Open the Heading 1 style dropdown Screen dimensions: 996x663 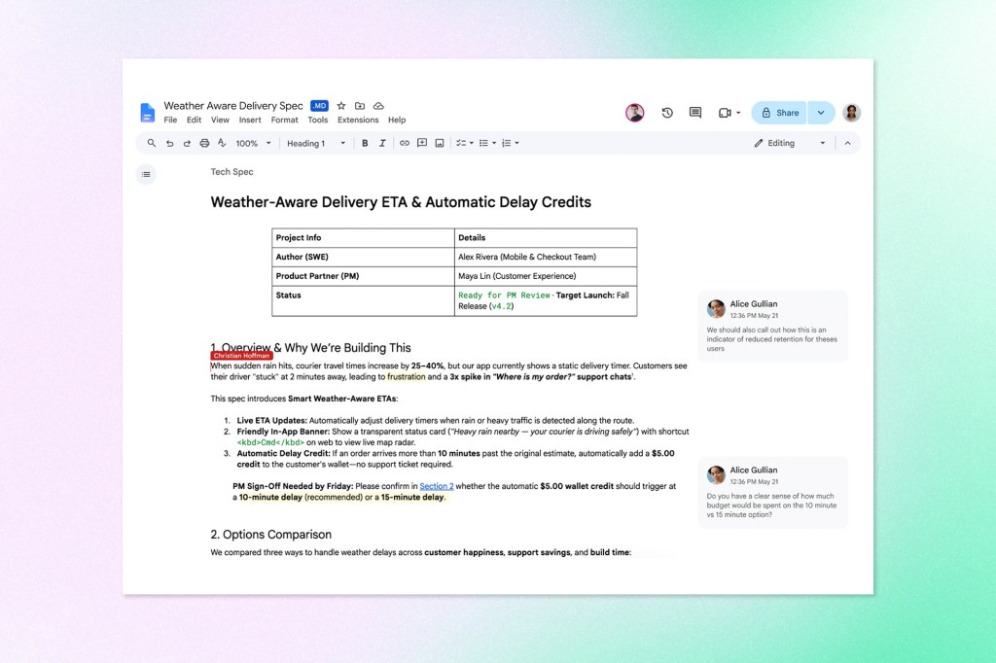[x=316, y=144]
